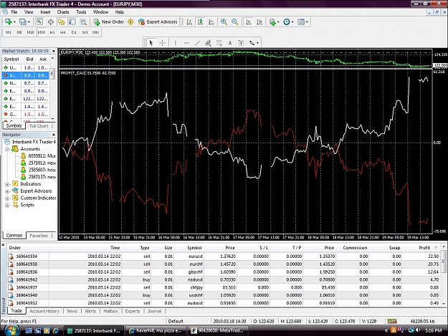Image resolution: width=448 pixels, height=336 pixels.
Task: Switch chart to H1 timeframe
Action: [x=52, y=32]
